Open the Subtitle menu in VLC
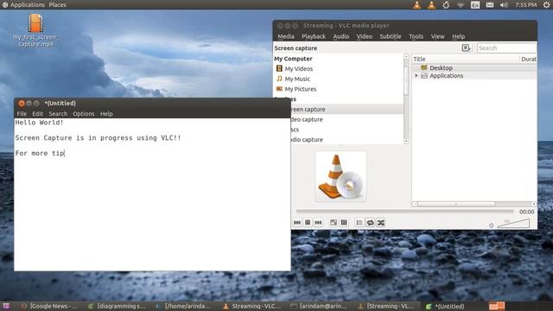The image size is (553, 311). 390,36
